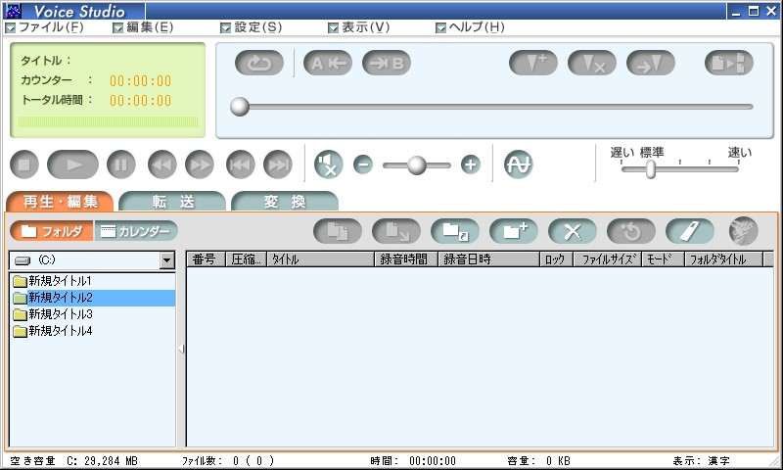Fast forward the recording

(x=200, y=164)
